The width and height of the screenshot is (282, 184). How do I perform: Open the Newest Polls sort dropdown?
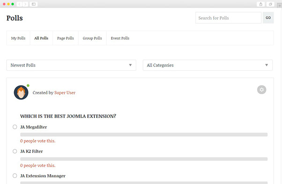click(x=71, y=65)
